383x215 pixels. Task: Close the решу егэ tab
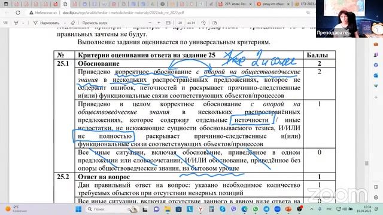click(288, 4)
